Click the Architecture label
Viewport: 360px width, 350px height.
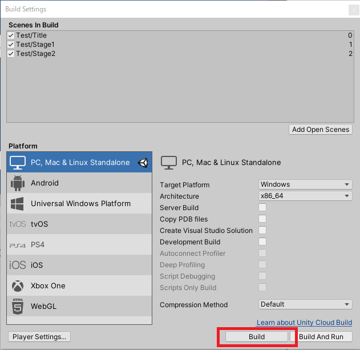pos(179,196)
